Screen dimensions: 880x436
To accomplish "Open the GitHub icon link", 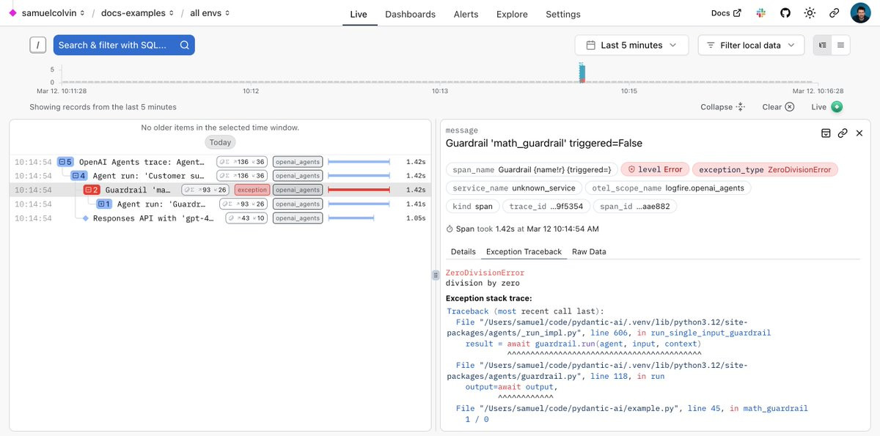I will [x=785, y=13].
